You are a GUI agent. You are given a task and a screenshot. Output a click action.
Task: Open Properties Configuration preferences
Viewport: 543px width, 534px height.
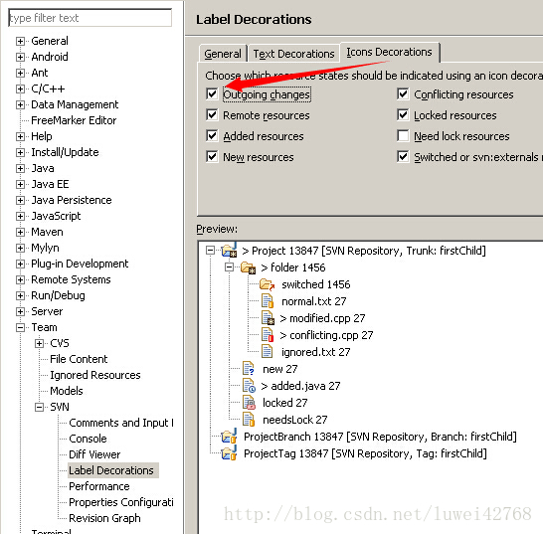[x=121, y=502]
